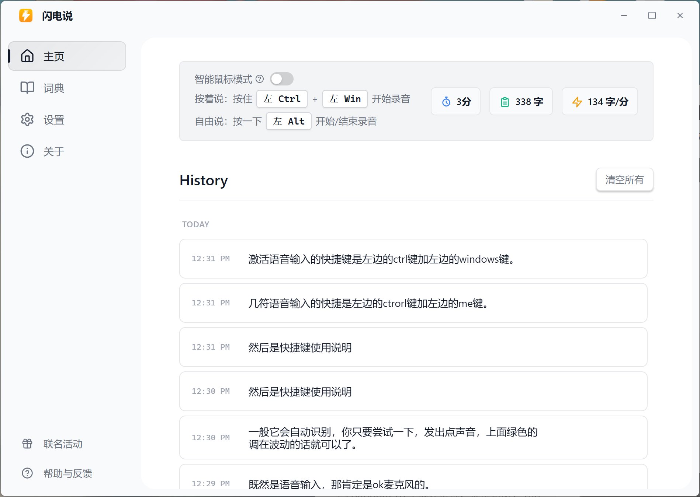700x497 pixels.
Task: Click the gear icon for 设置
Action: [27, 120]
